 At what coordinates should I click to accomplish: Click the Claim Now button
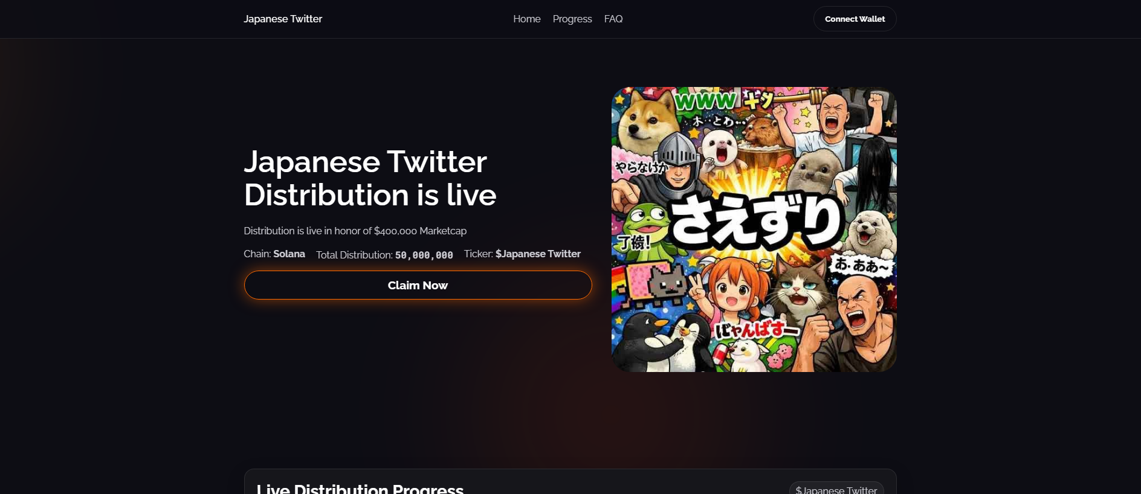coord(418,285)
